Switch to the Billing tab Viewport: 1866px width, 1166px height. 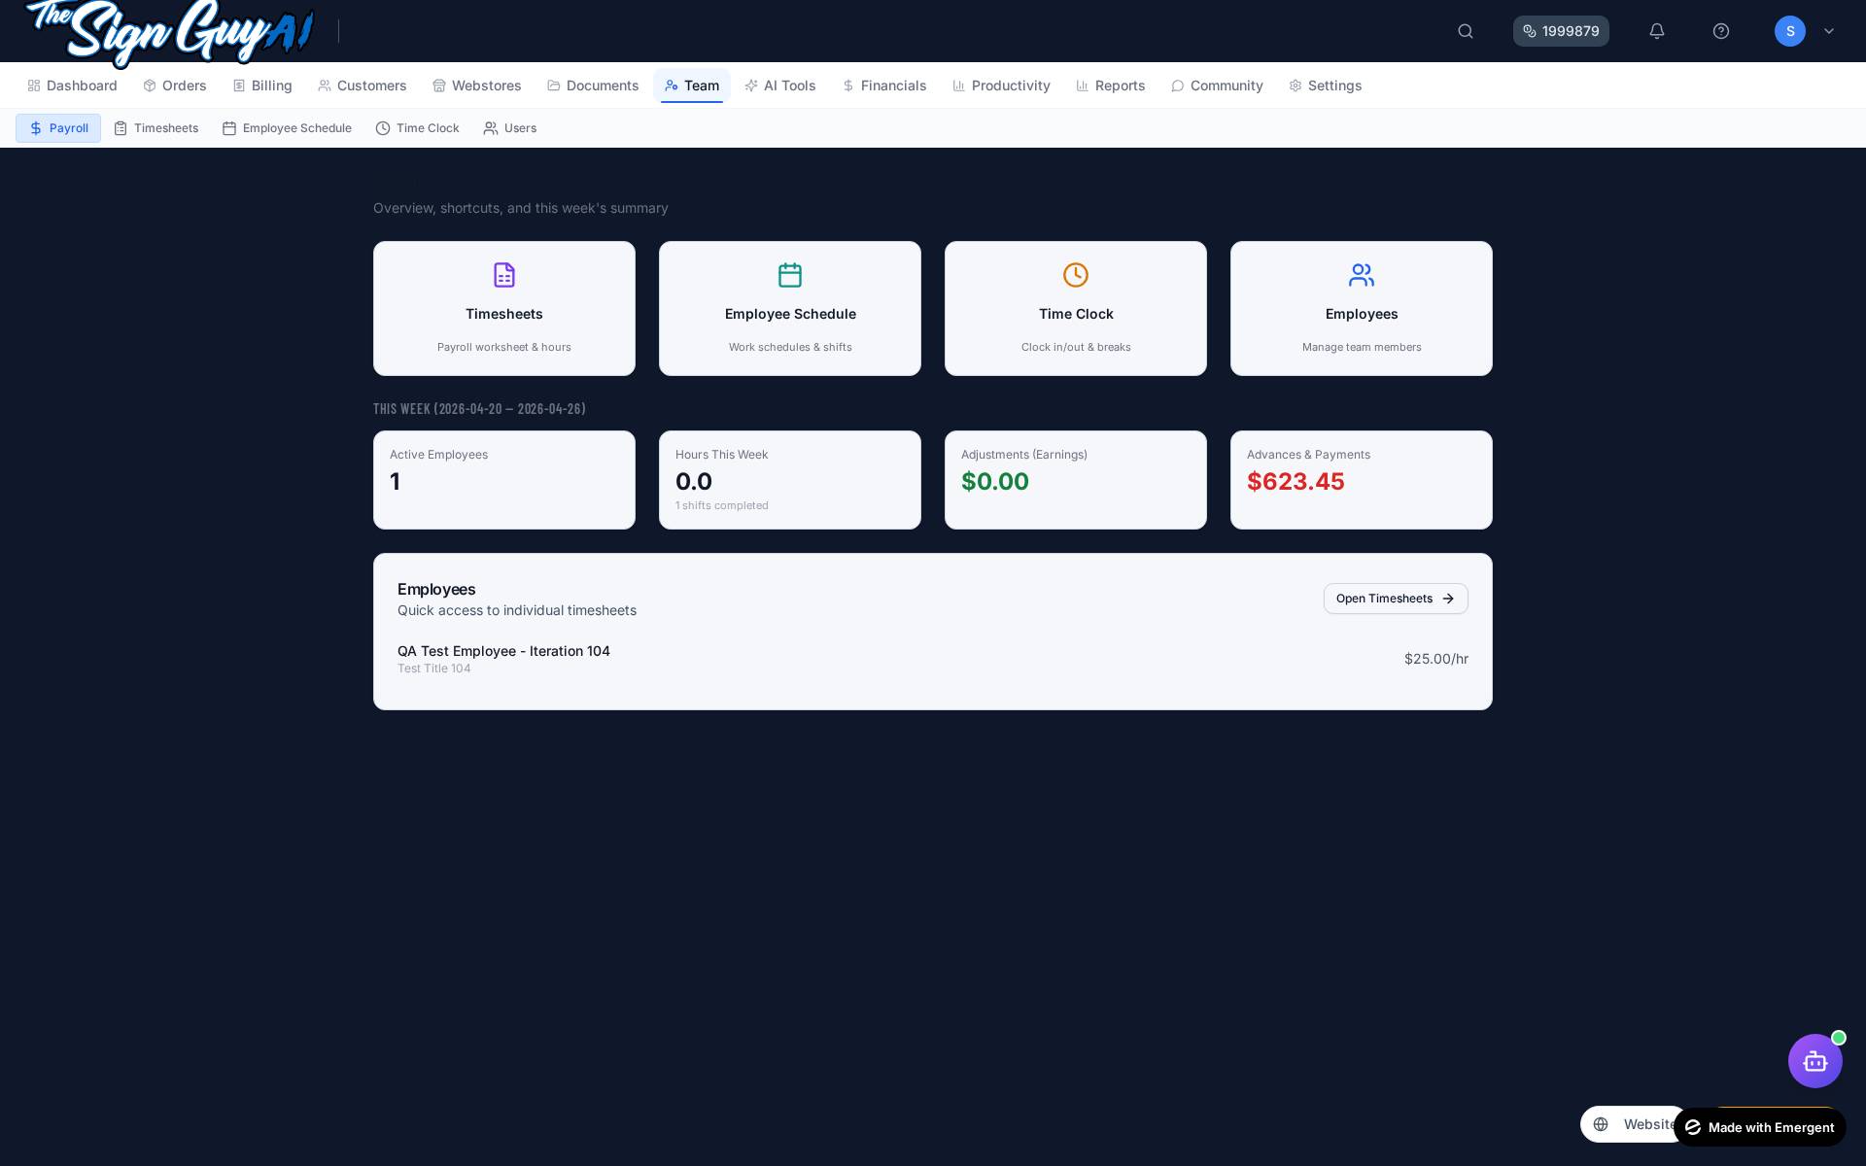[262, 86]
